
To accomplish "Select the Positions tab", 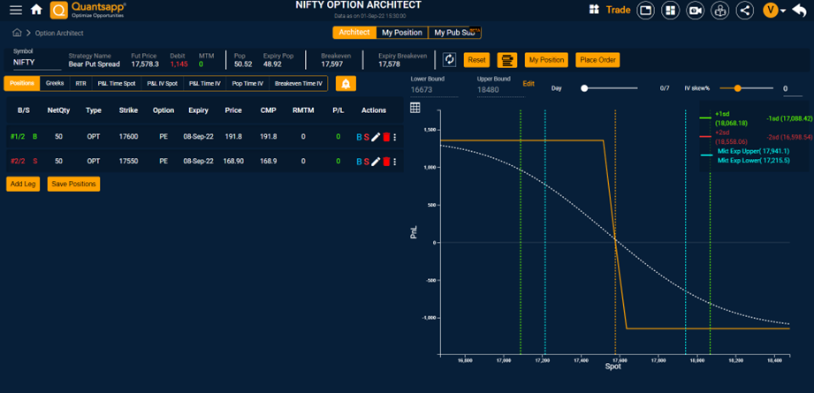I will 22,84.
